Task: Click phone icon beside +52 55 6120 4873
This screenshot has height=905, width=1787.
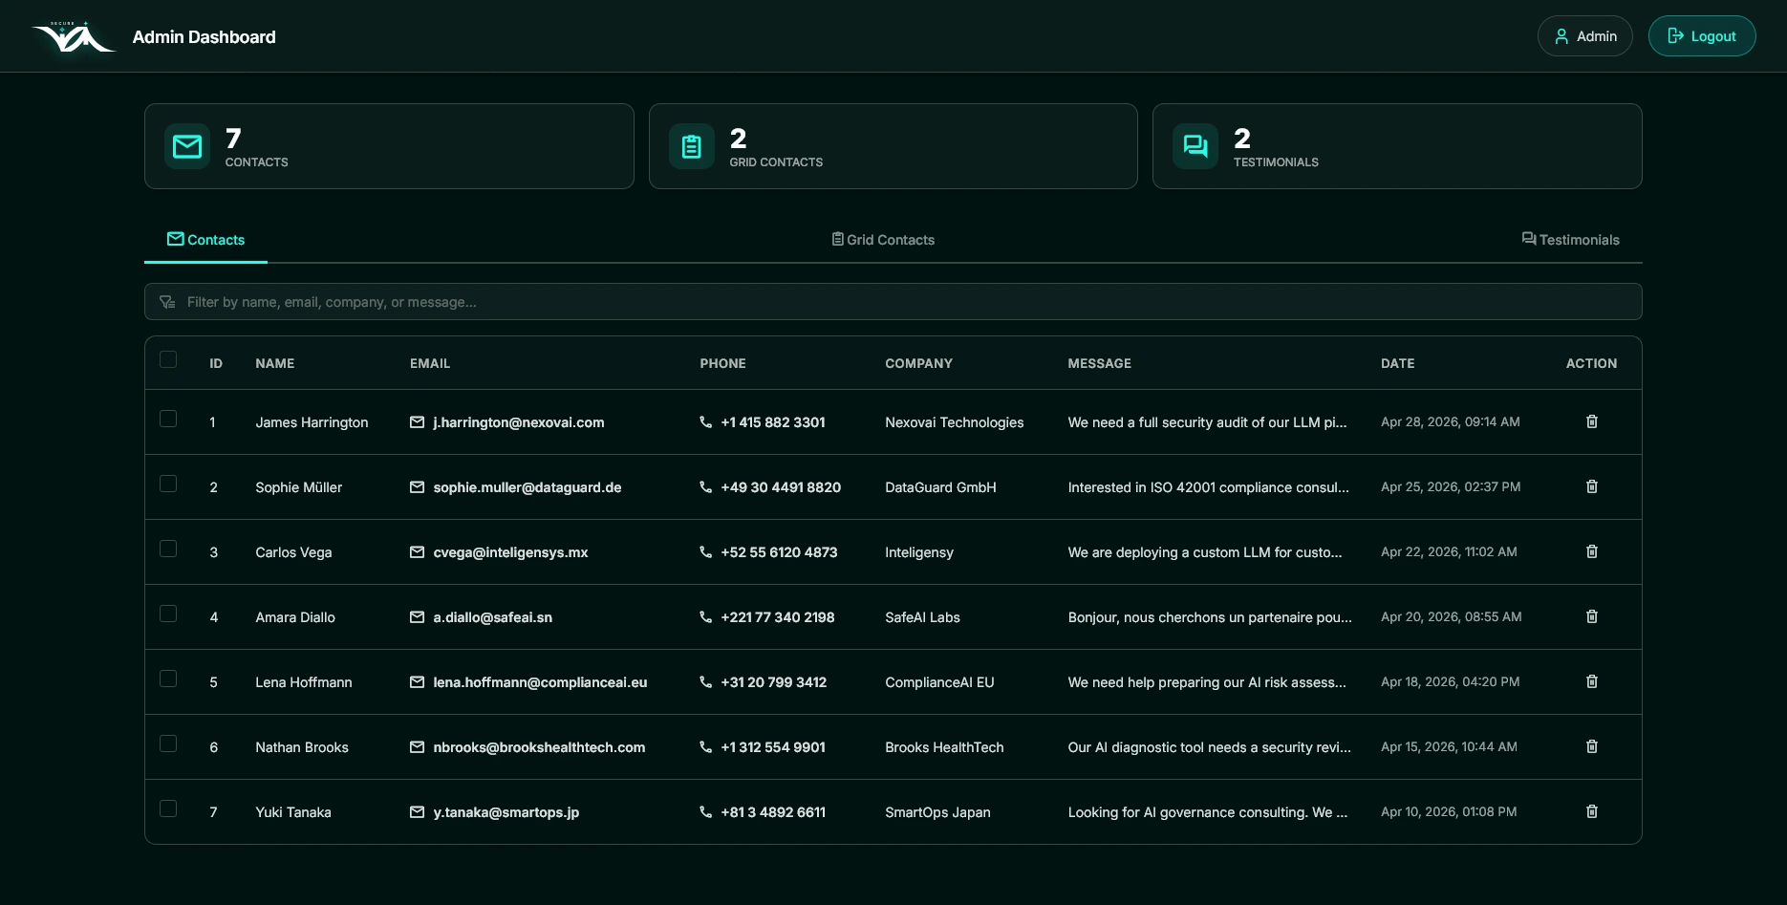Action: 706,552
